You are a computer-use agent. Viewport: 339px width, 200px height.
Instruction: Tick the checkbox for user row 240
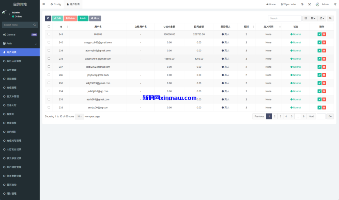pyautogui.click(x=49, y=42)
